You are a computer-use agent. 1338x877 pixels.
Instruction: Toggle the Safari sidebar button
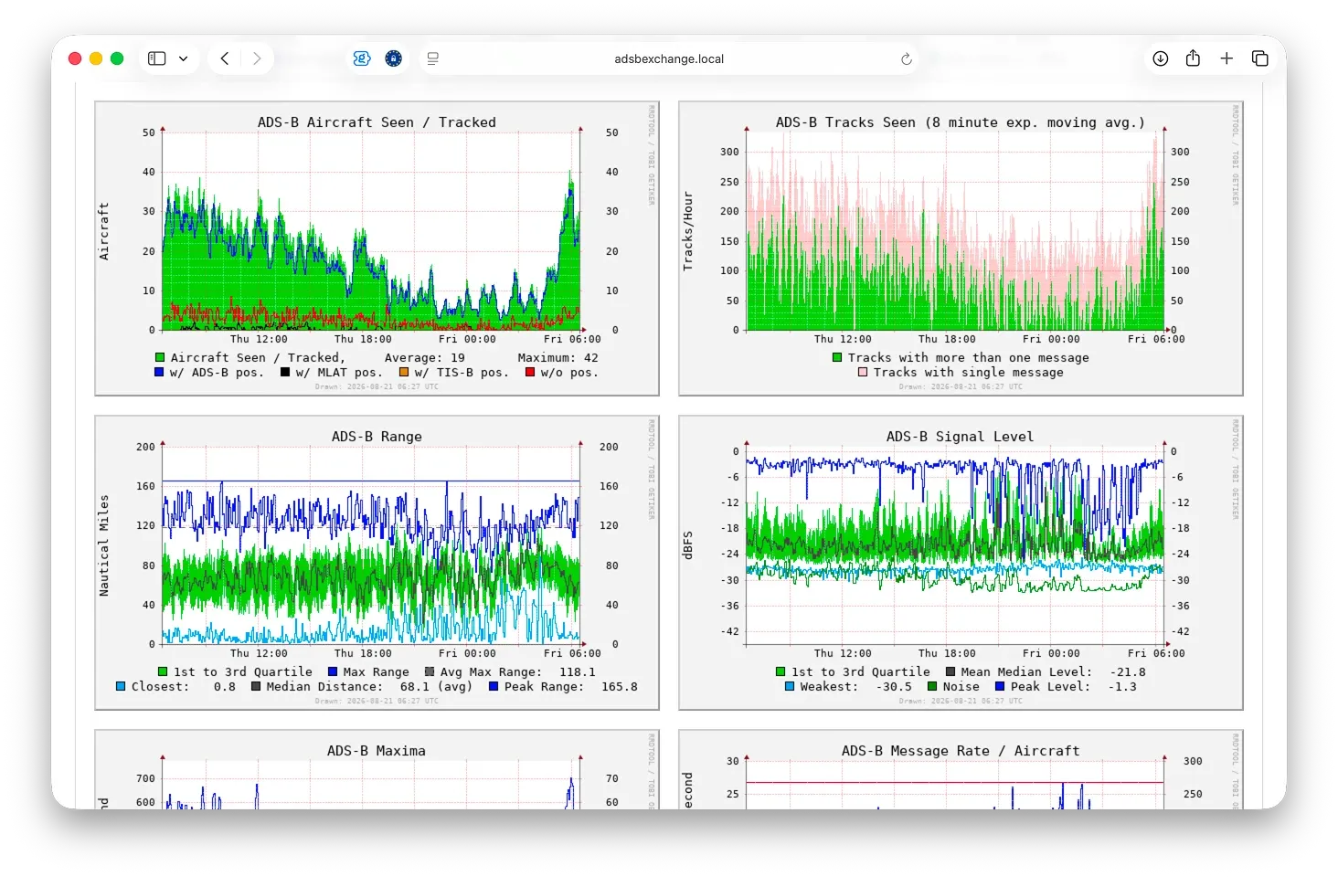tap(157, 58)
